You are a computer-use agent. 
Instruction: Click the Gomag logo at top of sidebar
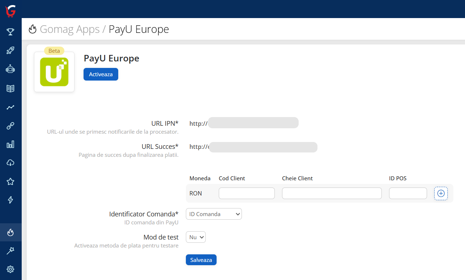(10, 11)
